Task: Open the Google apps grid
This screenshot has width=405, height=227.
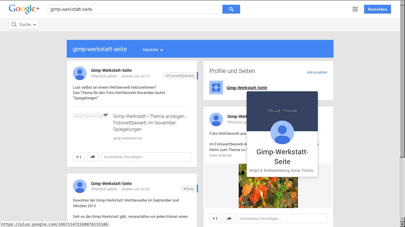Action: (x=355, y=9)
